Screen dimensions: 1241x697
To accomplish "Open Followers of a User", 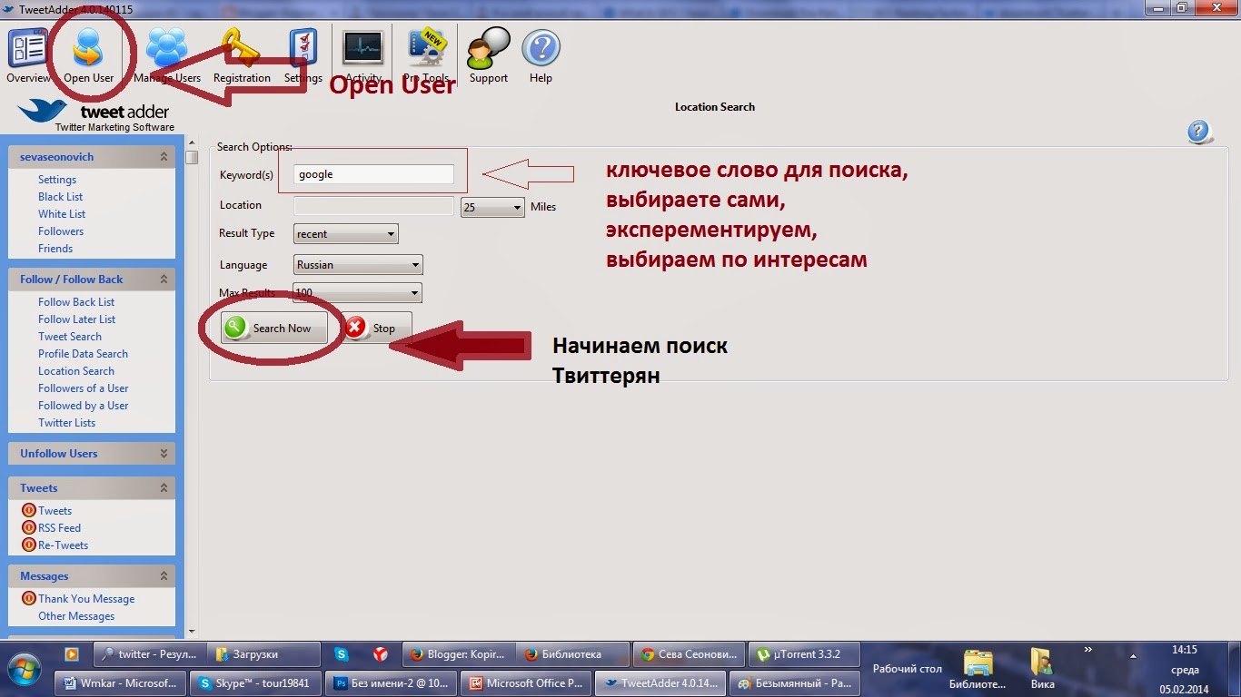I will pyautogui.click(x=84, y=388).
